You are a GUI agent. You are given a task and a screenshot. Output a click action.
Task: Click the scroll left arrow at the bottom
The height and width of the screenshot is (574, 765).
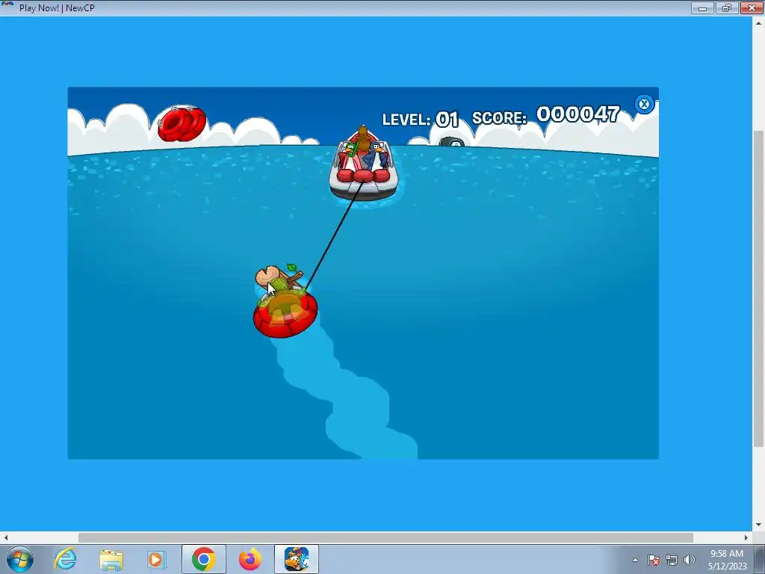[x=6, y=537]
